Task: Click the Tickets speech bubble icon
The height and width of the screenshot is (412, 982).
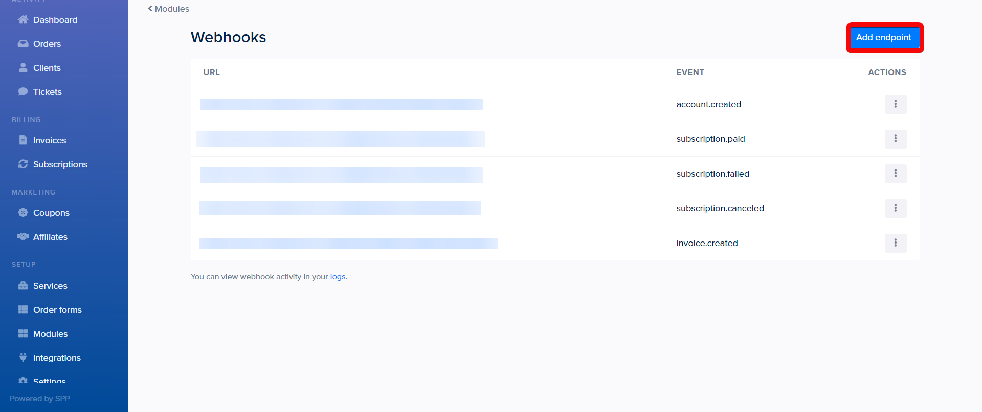Action: tap(23, 91)
